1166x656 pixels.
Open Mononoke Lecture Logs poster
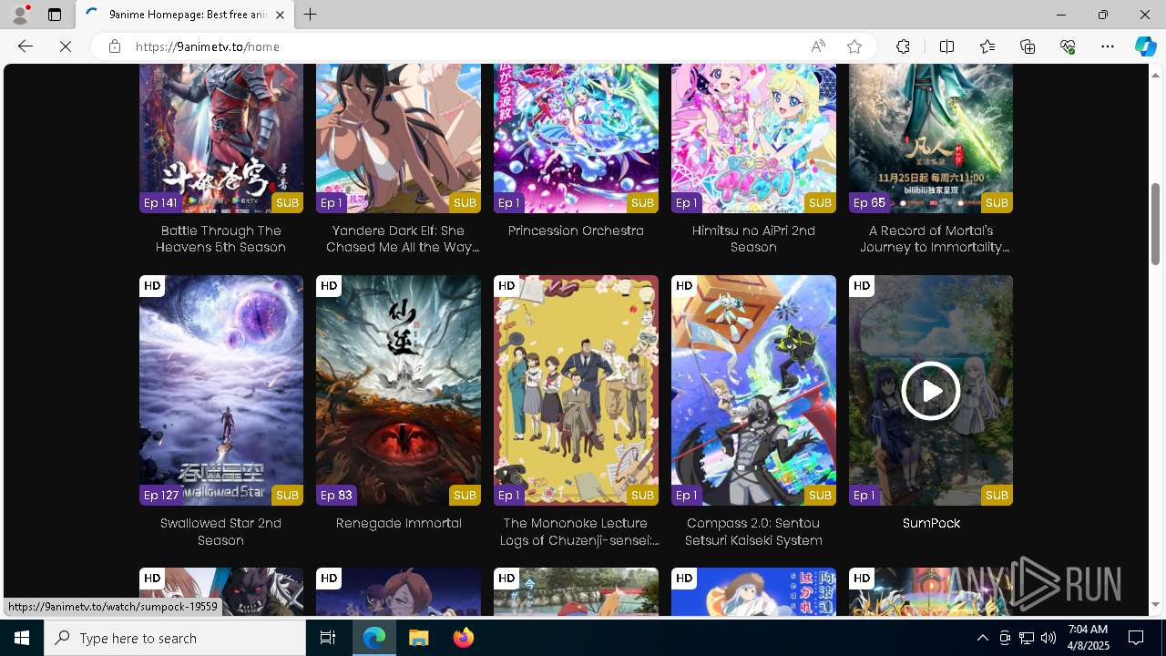click(x=576, y=390)
